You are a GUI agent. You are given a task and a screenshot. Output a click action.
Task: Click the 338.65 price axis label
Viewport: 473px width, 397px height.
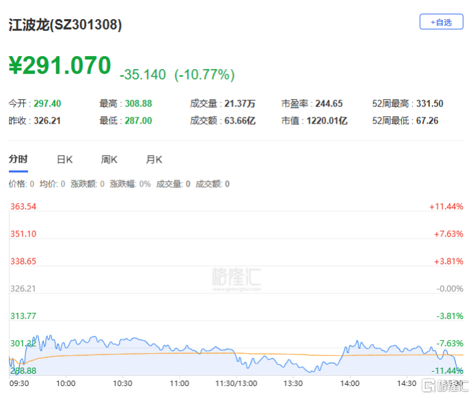(x=23, y=261)
